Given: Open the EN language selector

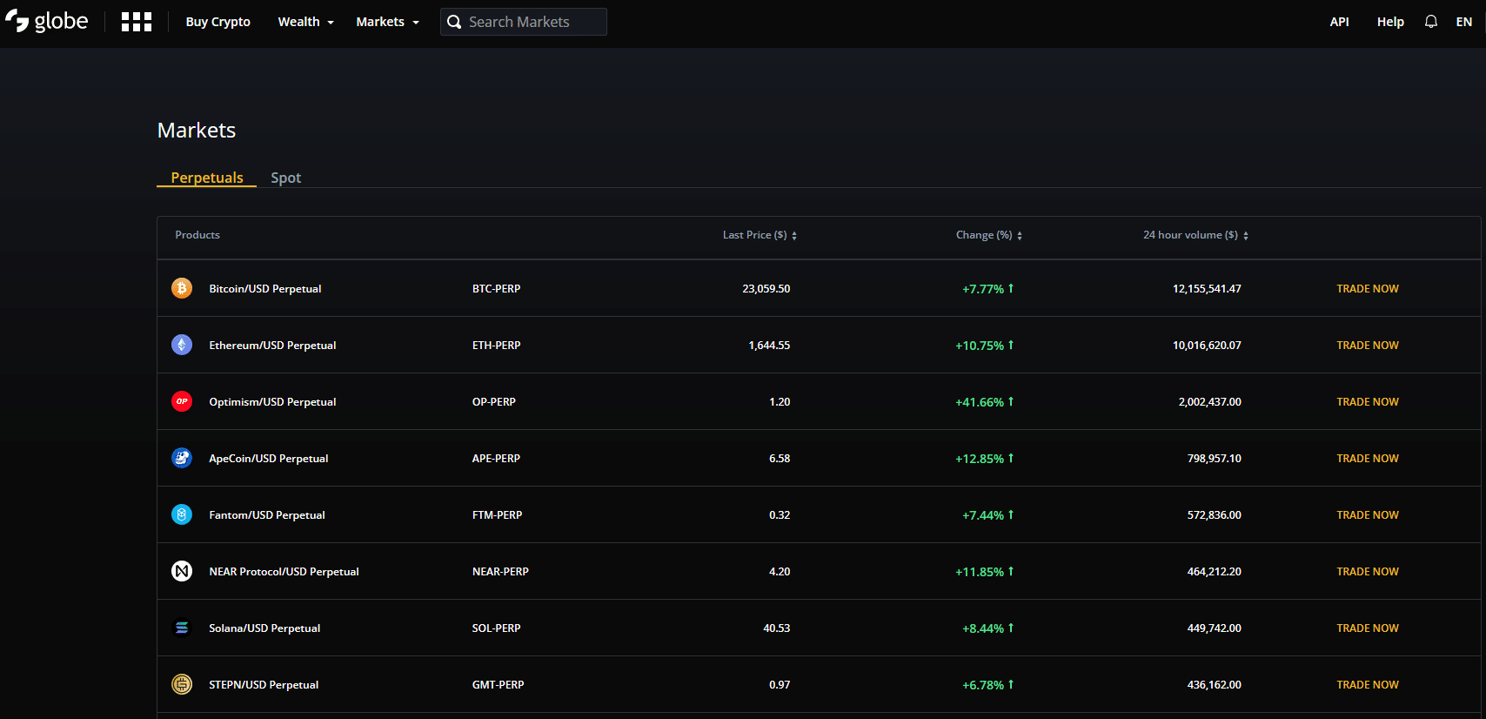Looking at the screenshot, I should coord(1464,22).
